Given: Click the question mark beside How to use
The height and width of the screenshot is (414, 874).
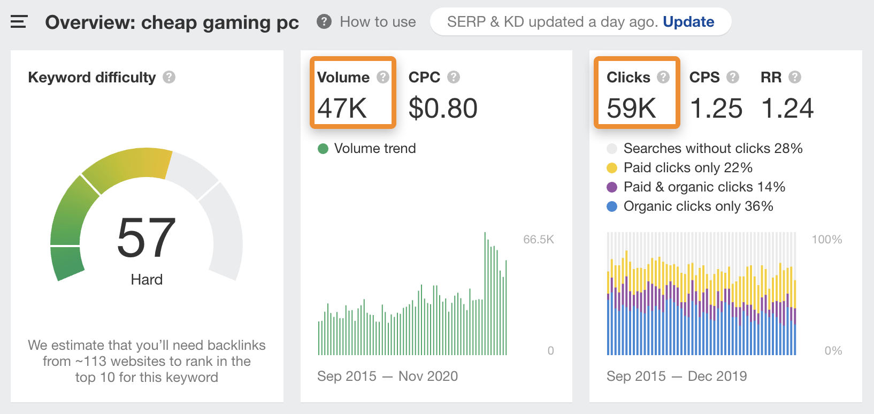Looking at the screenshot, I should (x=324, y=21).
